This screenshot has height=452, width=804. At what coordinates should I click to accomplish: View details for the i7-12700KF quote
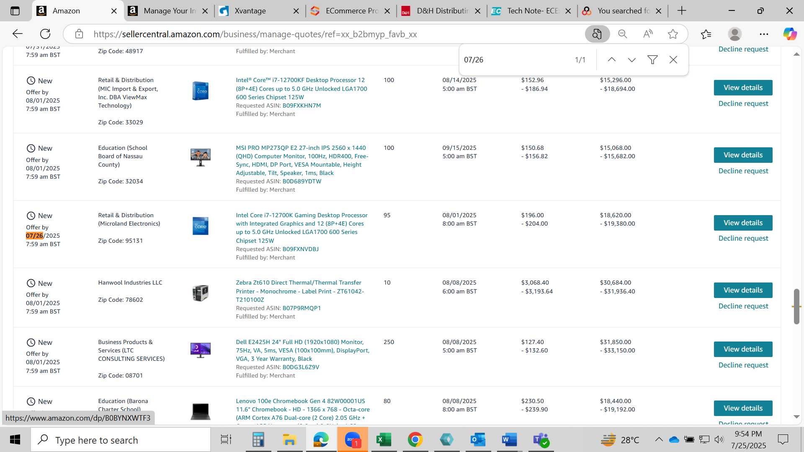743,87
